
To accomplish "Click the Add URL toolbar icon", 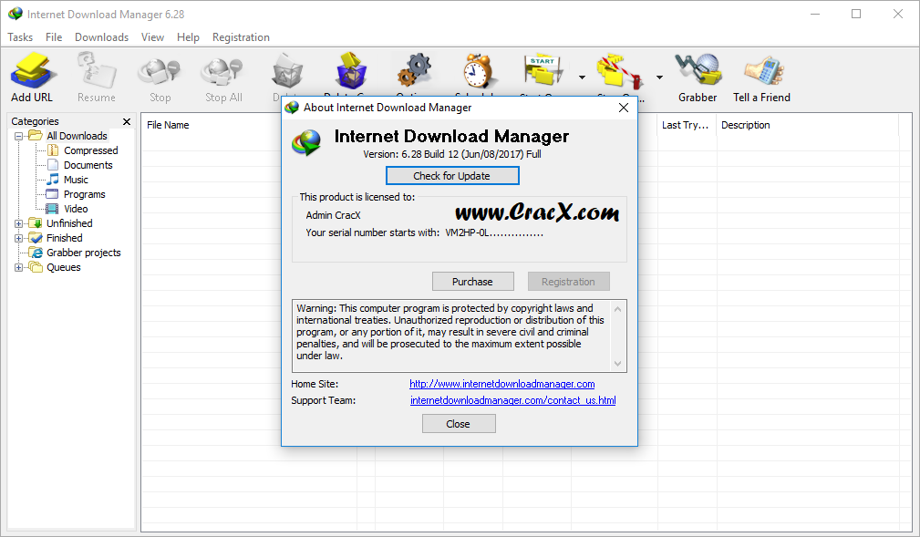I will (32, 70).
